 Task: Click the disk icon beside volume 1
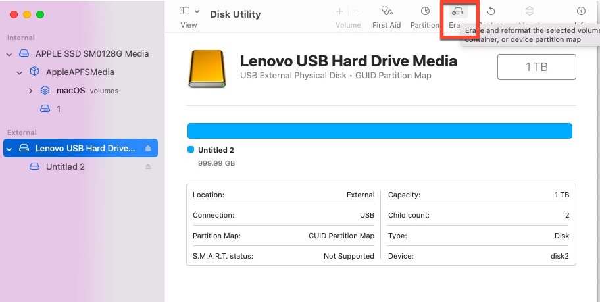click(45, 109)
